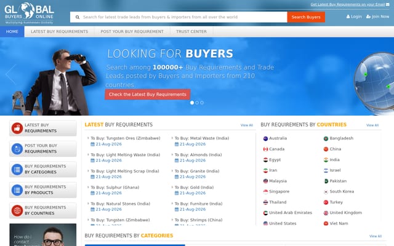Click the Singapore flag icon

pyautogui.click(x=265, y=192)
